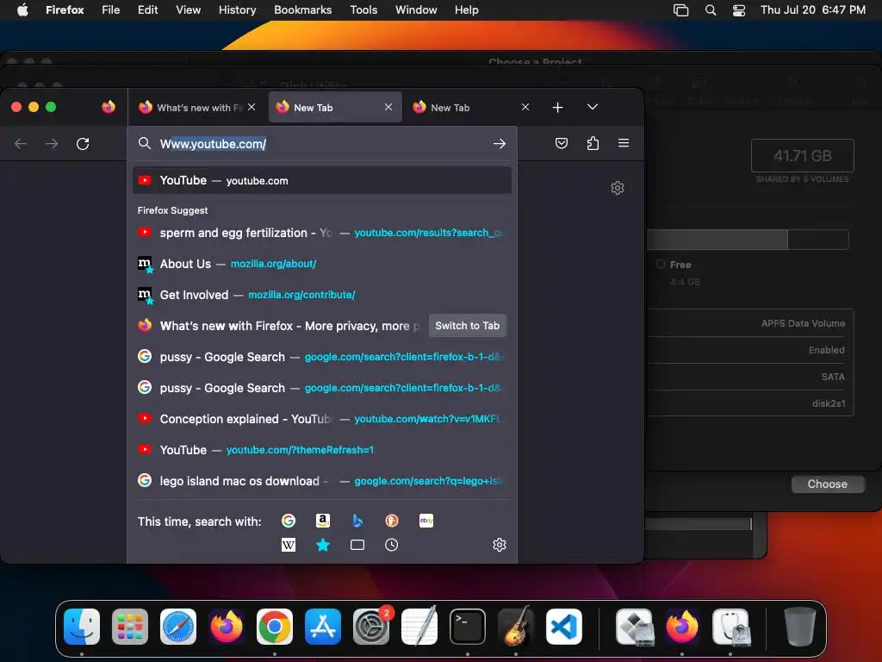
Task: Open the Edit menu
Action: [x=148, y=10]
